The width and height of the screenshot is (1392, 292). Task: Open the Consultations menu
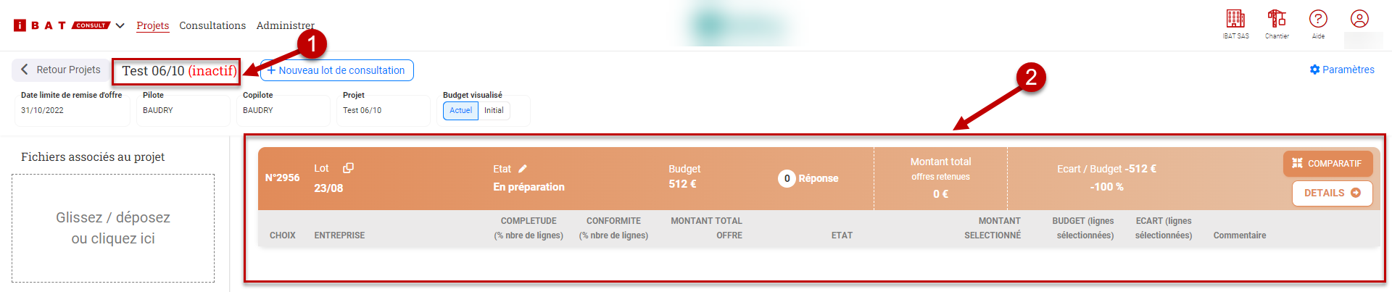pyautogui.click(x=212, y=25)
